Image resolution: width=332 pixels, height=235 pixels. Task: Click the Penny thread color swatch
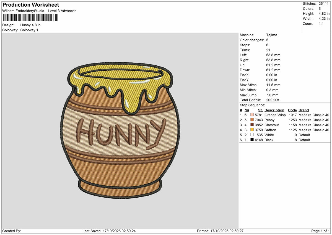click(252, 120)
